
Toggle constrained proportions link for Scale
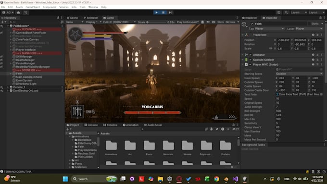[x=271, y=49]
